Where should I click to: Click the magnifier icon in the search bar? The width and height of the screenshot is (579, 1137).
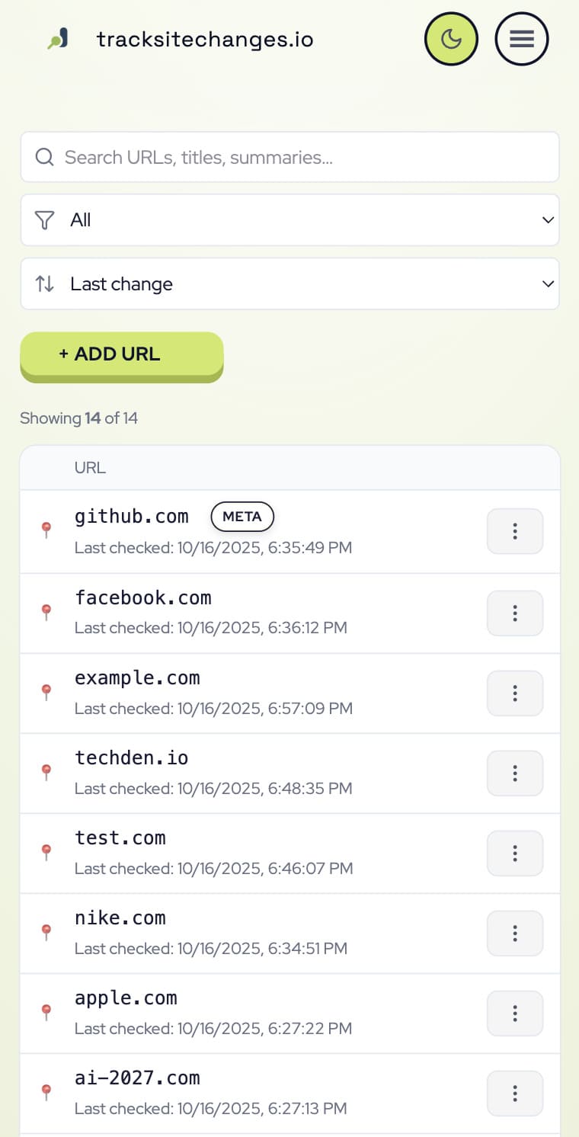(x=44, y=157)
